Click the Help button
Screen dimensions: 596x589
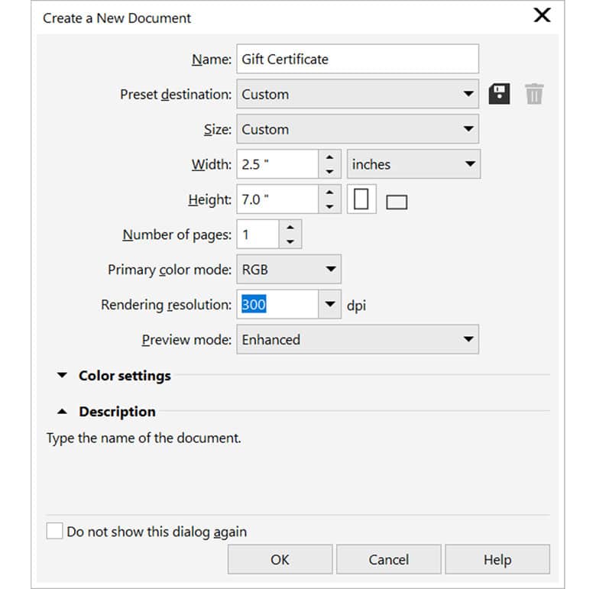497,559
